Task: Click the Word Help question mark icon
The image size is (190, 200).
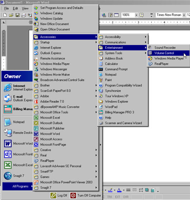Action: point(142,15)
